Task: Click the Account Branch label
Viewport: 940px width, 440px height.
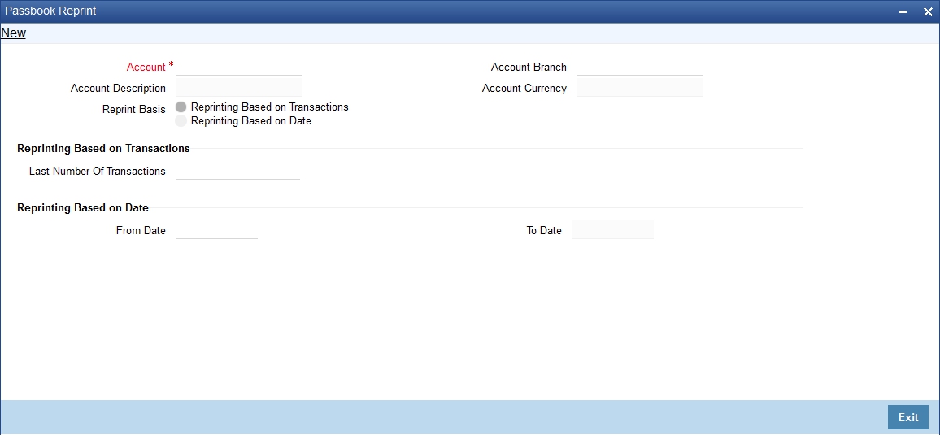Action: click(x=529, y=68)
